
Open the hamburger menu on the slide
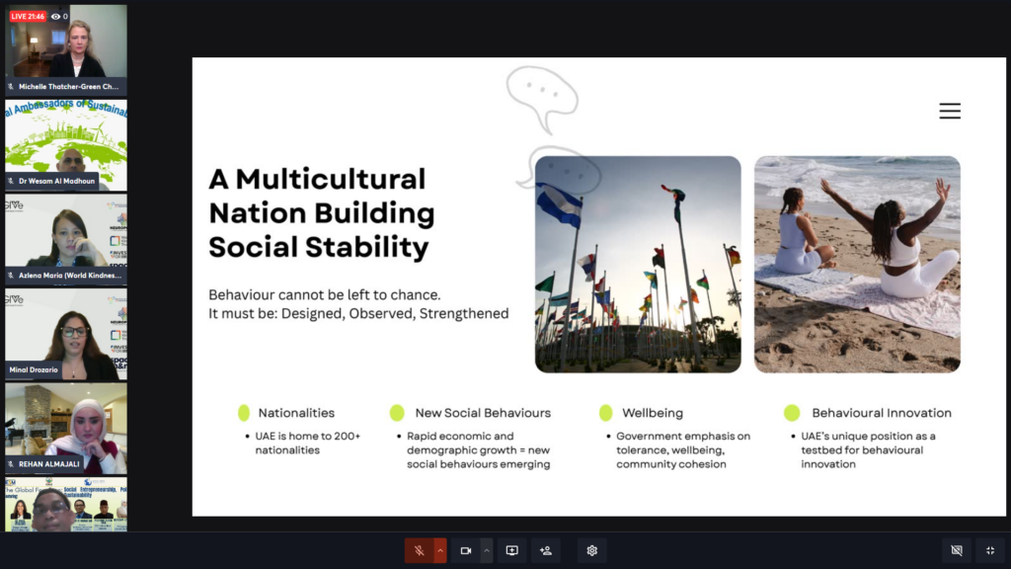pyautogui.click(x=950, y=112)
